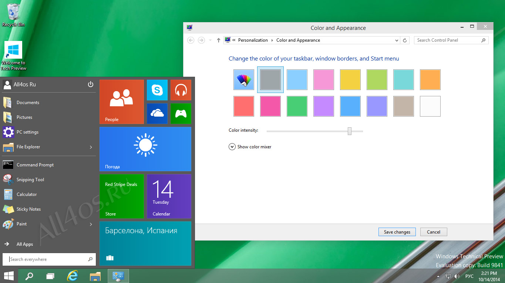Click Cancel button
The height and width of the screenshot is (283, 505).
[434, 232]
